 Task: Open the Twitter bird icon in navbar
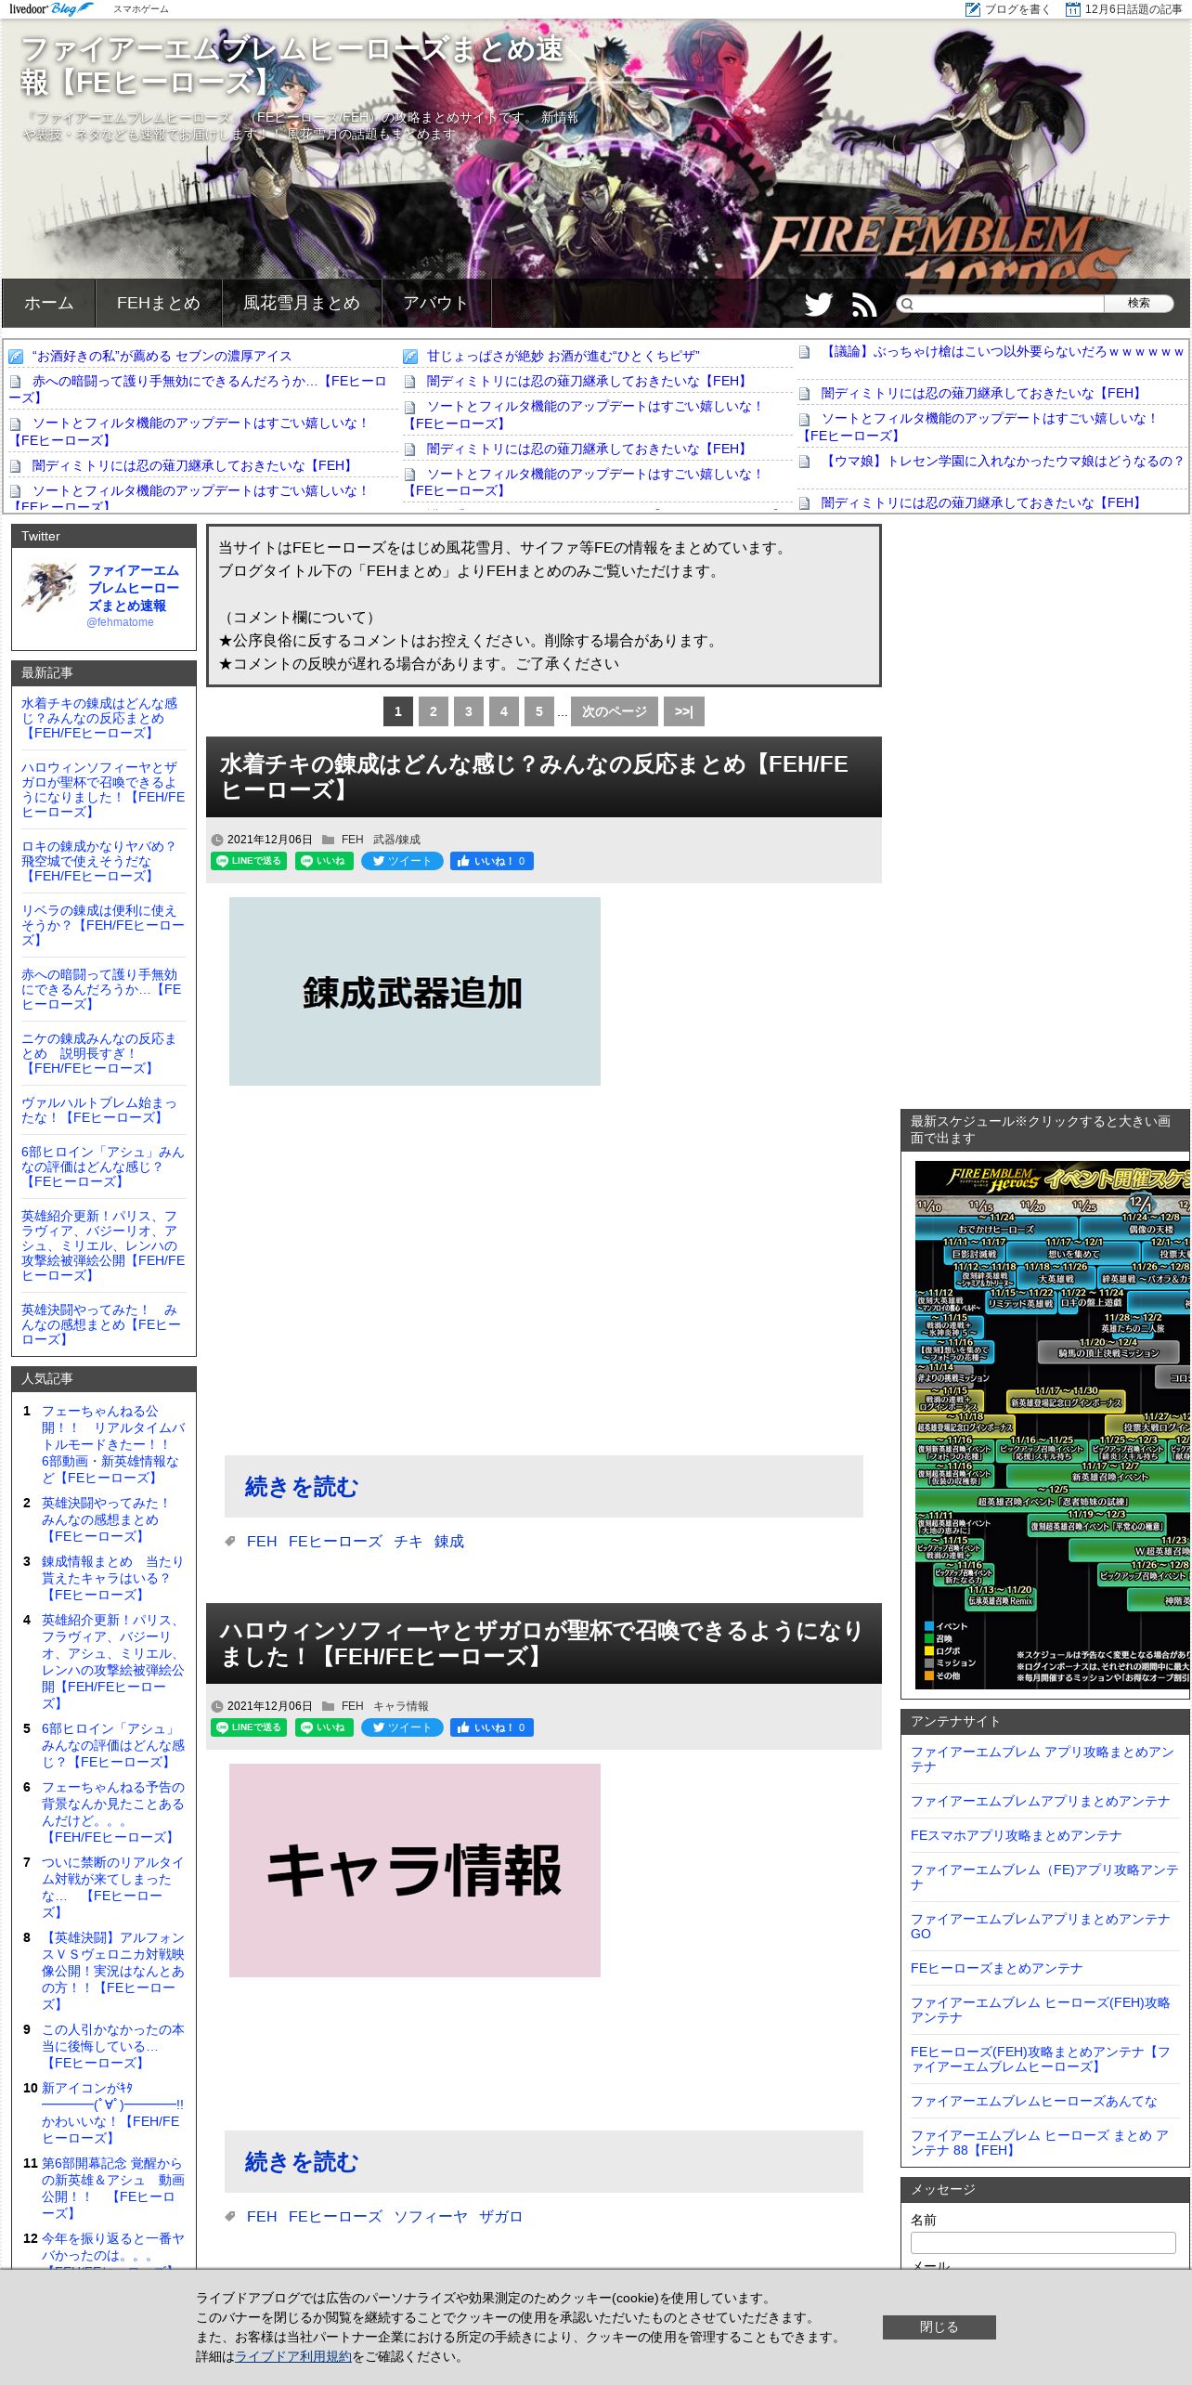pyautogui.click(x=818, y=305)
